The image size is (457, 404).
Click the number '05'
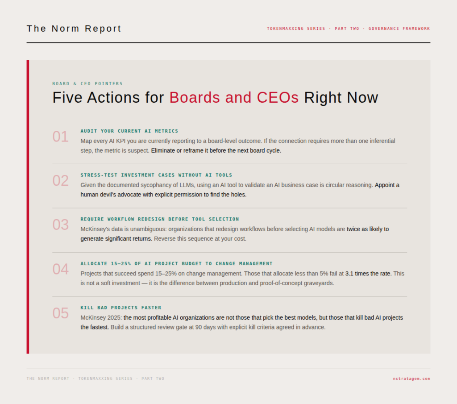pos(61,313)
